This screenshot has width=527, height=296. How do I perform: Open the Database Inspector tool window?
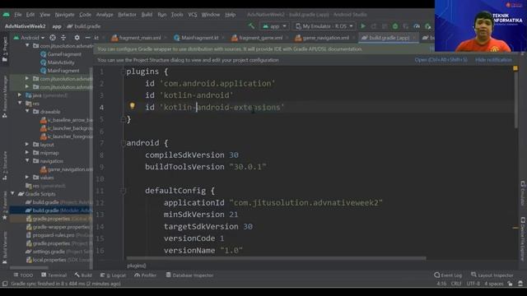tap(189, 275)
